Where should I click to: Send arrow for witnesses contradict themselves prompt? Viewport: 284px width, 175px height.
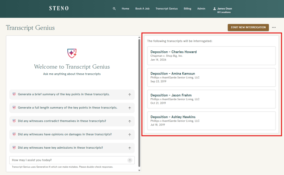click(130, 121)
